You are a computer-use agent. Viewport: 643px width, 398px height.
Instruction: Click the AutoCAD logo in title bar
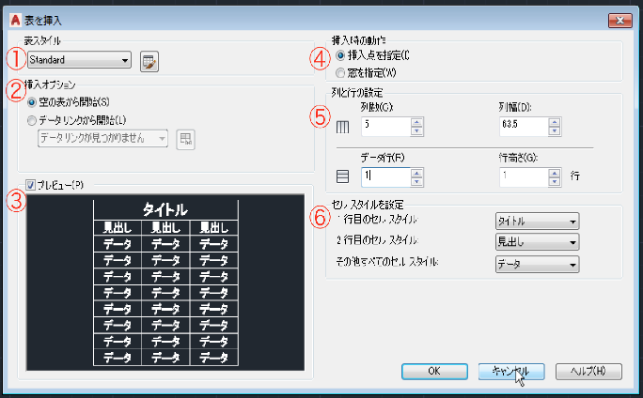pos(15,20)
